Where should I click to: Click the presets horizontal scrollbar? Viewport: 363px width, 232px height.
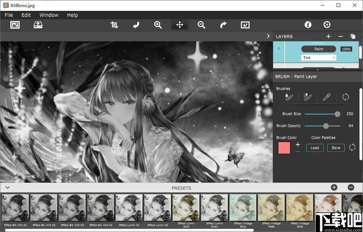(129, 230)
